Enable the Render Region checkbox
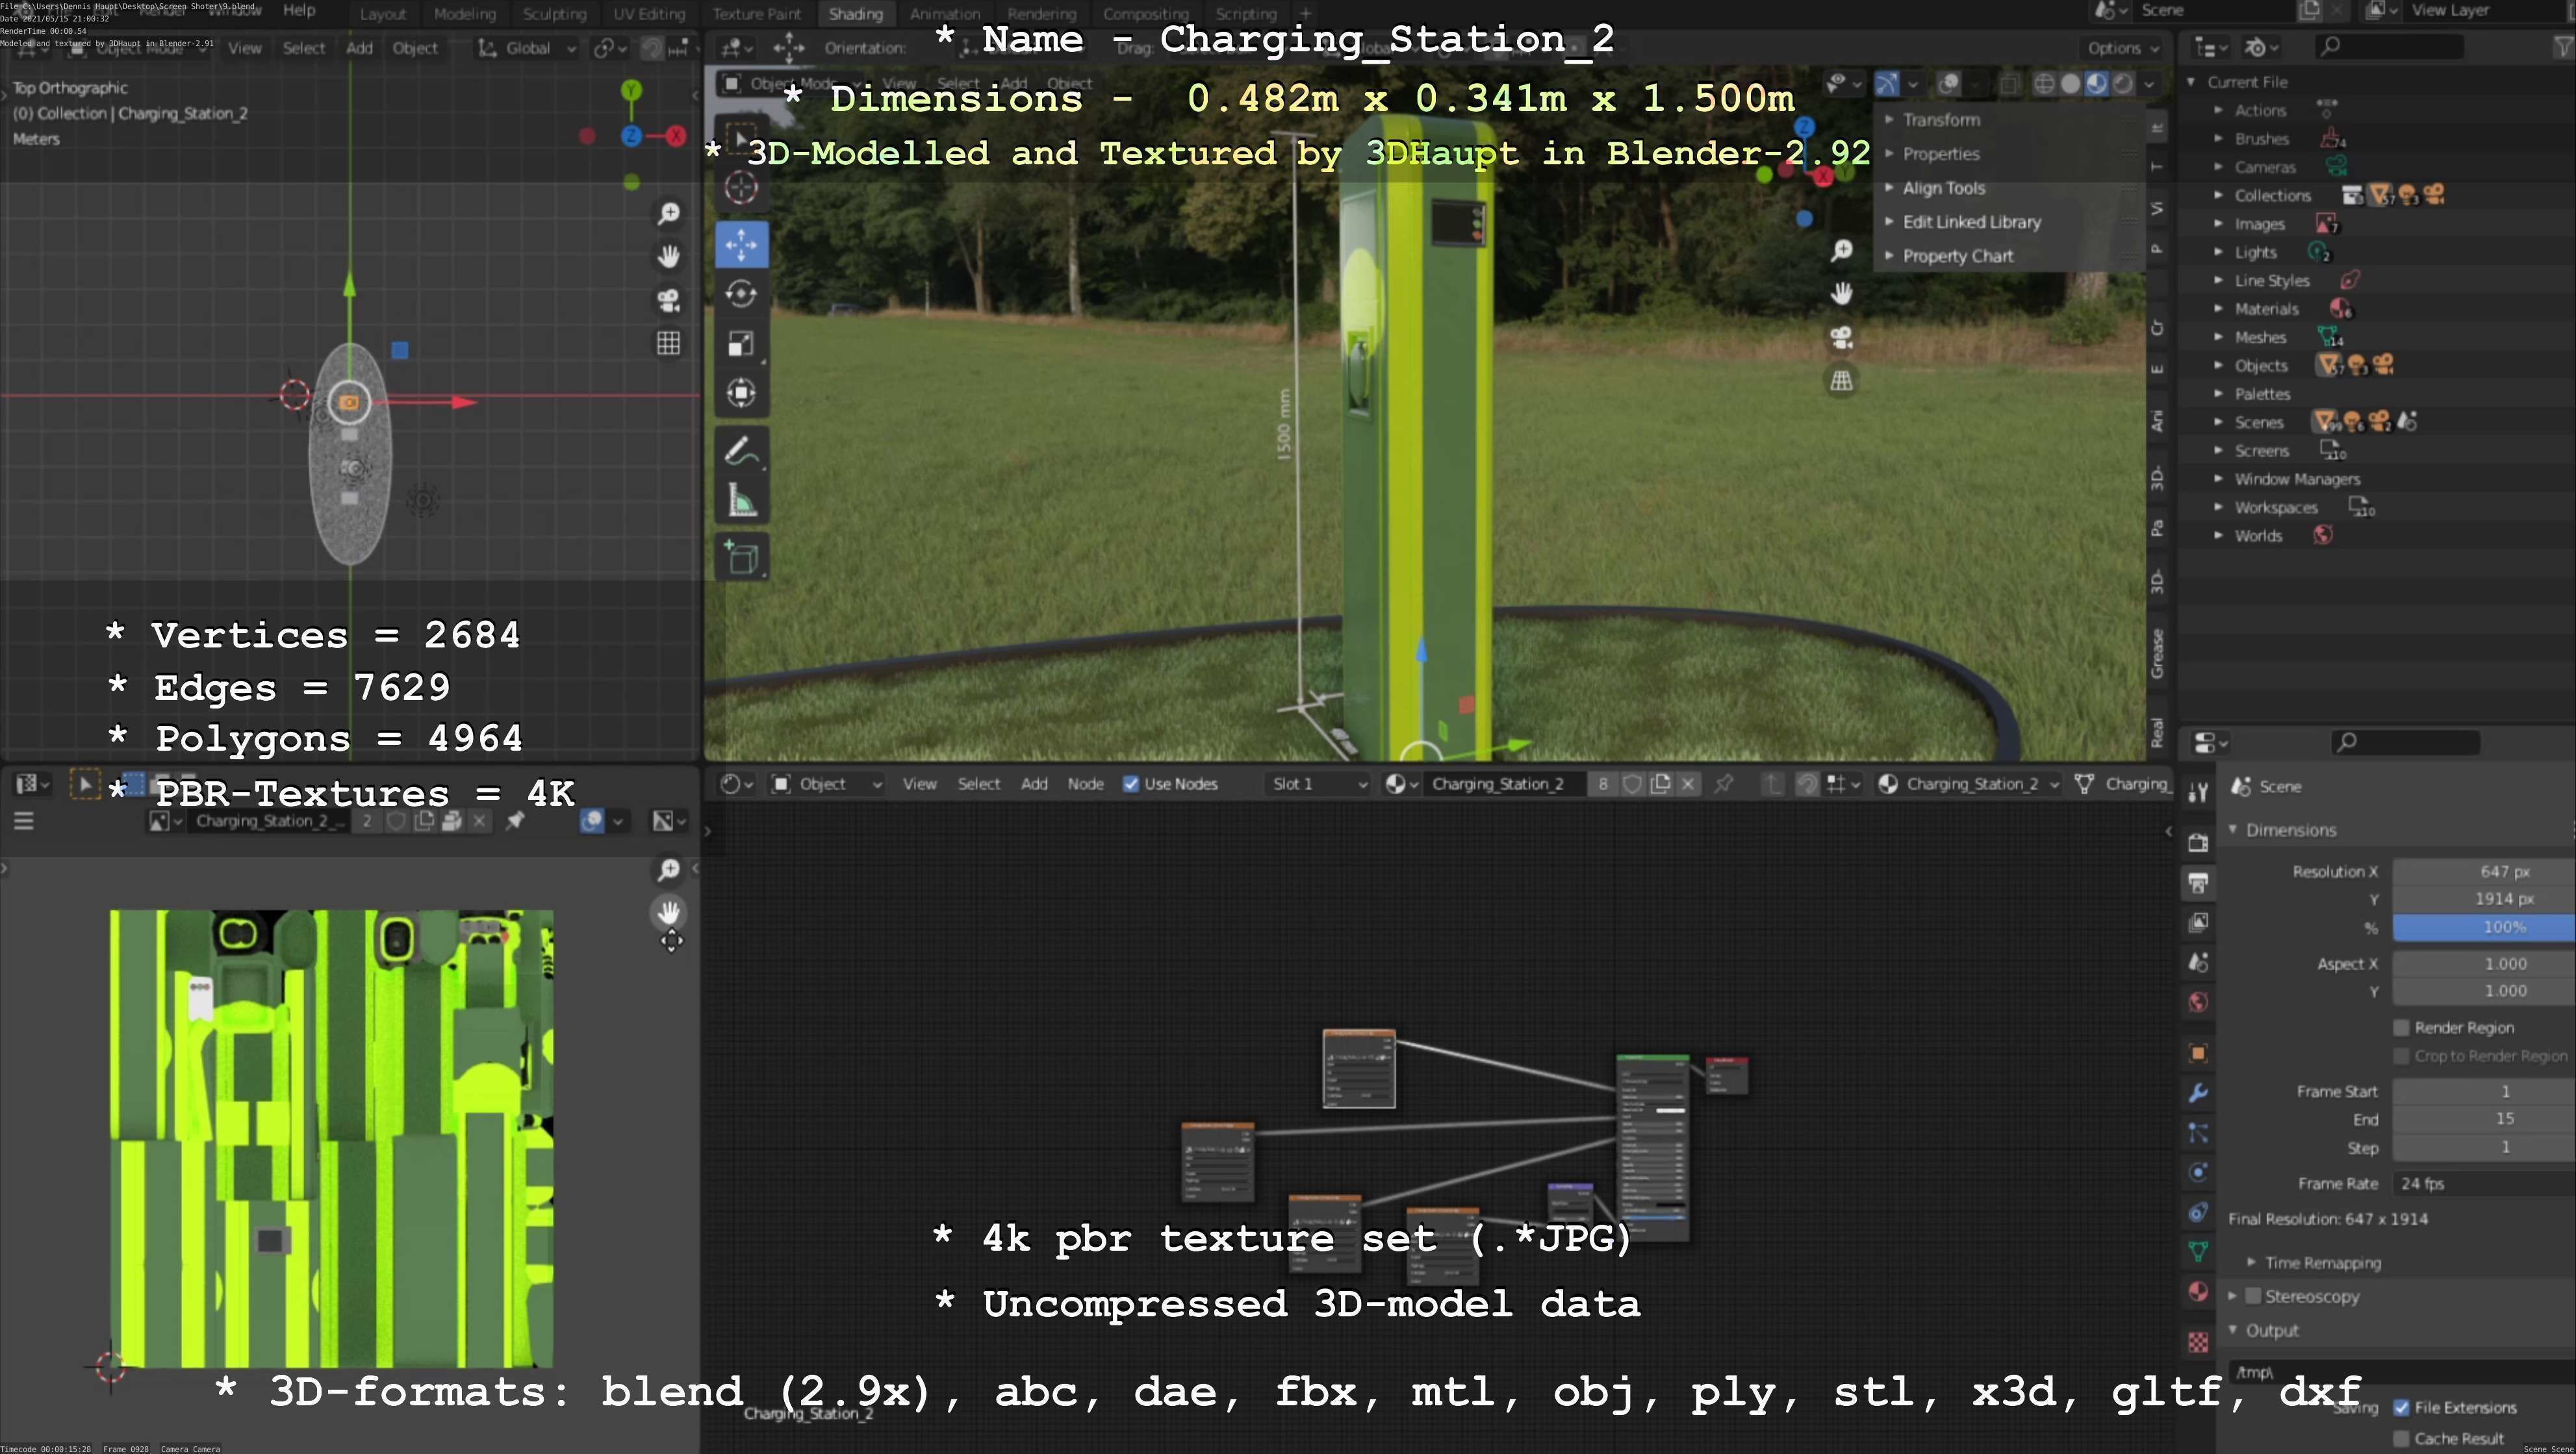 (2401, 1027)
